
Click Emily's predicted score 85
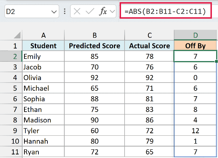(x=94, y=56)
